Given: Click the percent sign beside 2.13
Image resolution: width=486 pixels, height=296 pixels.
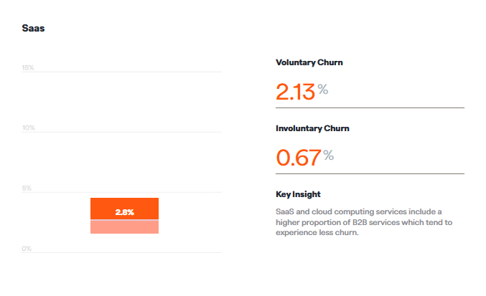Looking at the screenshot, I should click(322, 90).
